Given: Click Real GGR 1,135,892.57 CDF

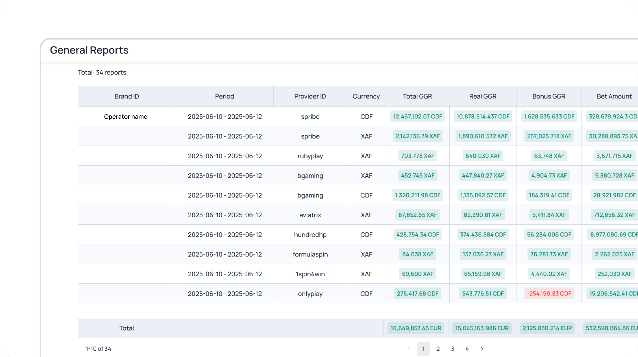Looking at the screenshot, I should click(x=483, y=195).
